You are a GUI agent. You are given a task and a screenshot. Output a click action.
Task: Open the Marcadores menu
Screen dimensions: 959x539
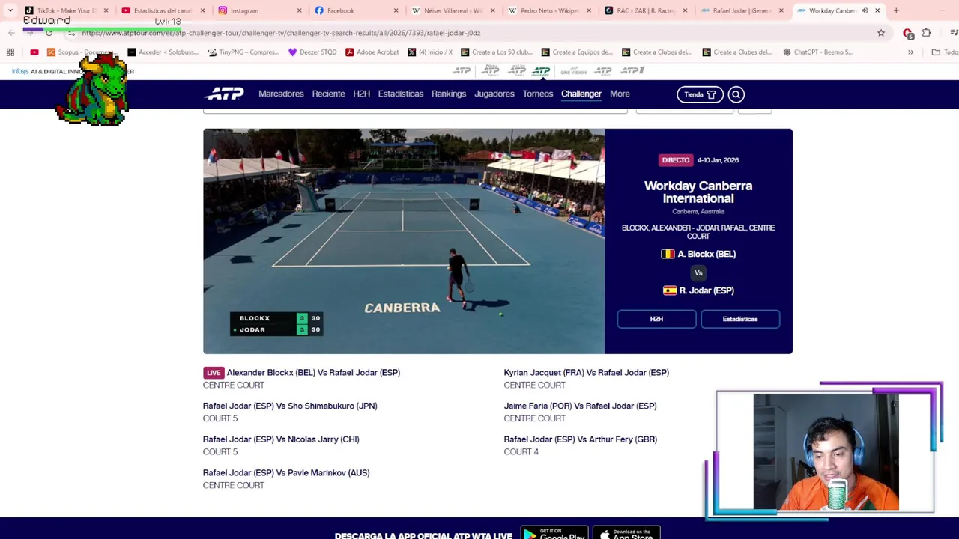click(281, 94)
